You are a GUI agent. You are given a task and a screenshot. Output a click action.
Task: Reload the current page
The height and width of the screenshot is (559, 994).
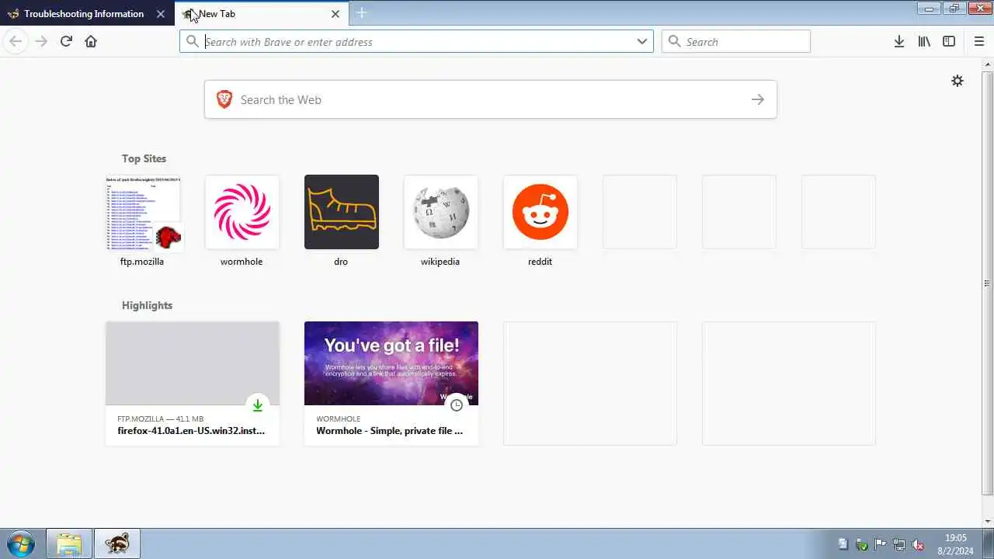pyautogui.click(x=66, y=41)
